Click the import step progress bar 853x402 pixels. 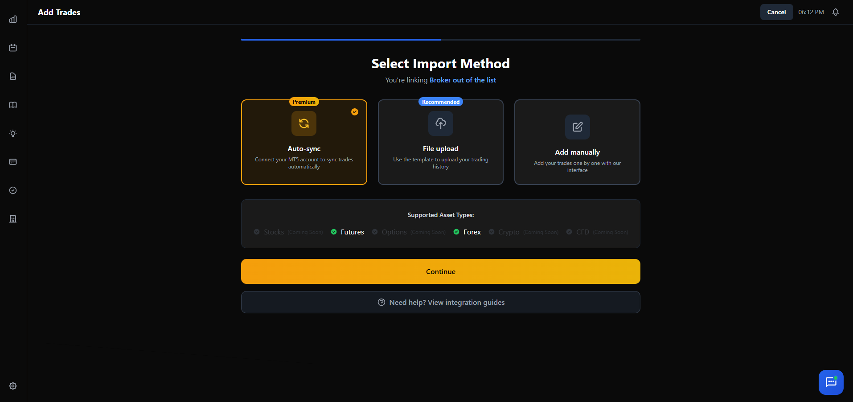[440, 40]
